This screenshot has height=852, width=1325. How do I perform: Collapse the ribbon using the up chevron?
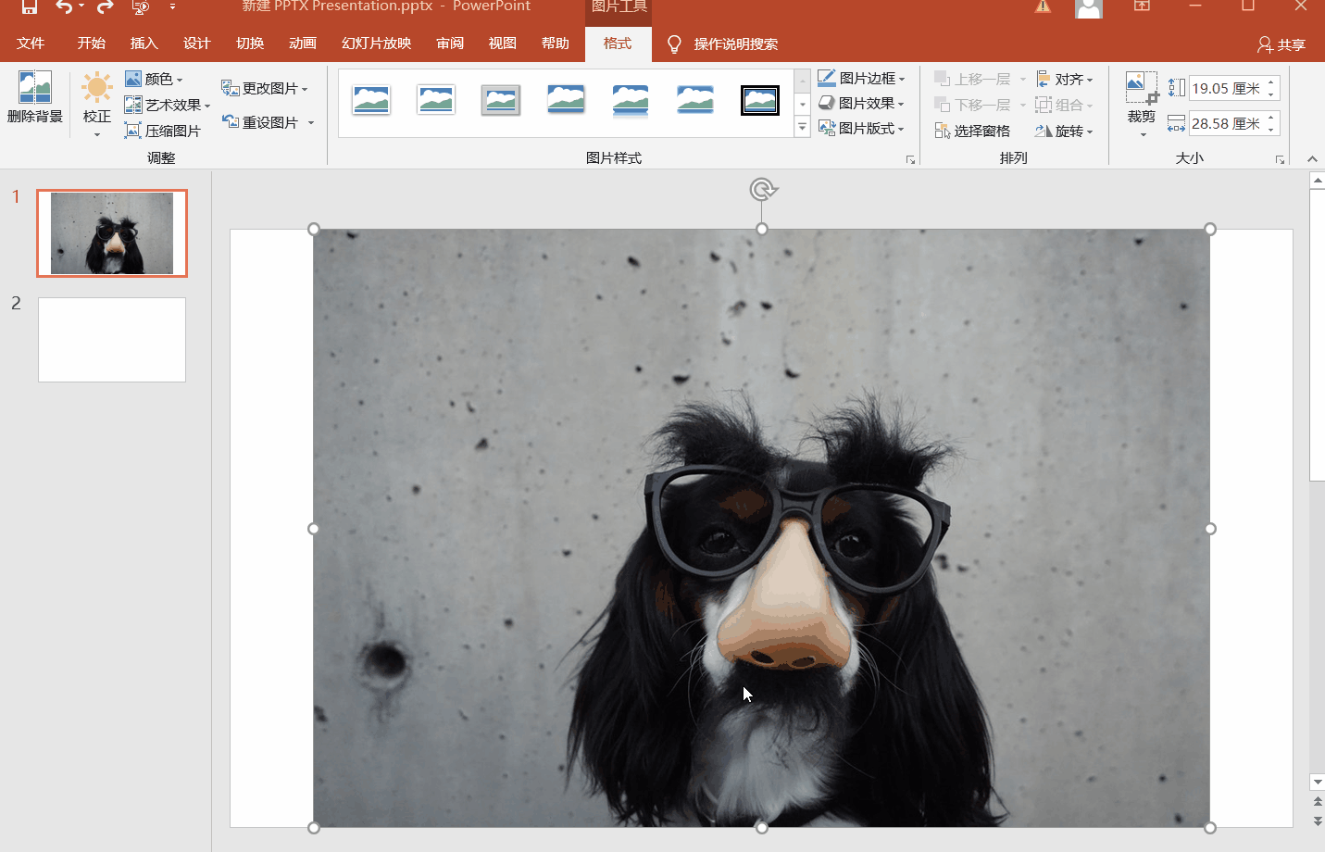coord(1312,159)
